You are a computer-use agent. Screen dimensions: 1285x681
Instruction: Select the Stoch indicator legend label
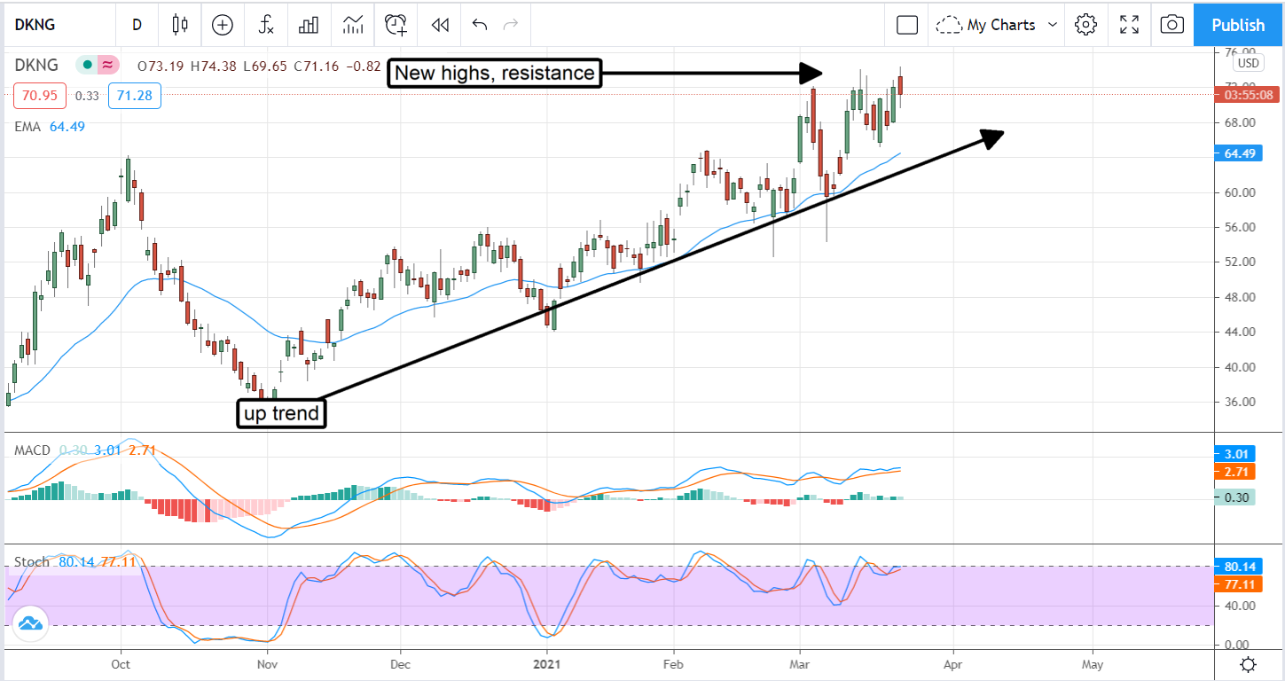point(32,561)
